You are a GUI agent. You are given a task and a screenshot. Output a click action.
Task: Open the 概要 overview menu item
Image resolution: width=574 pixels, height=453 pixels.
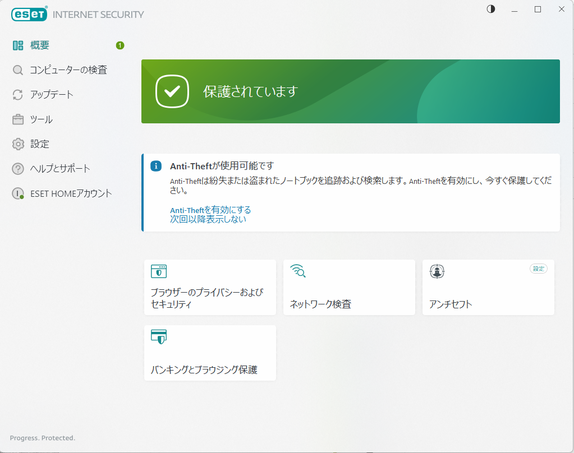pyautogui.click(x=40, y=45)
